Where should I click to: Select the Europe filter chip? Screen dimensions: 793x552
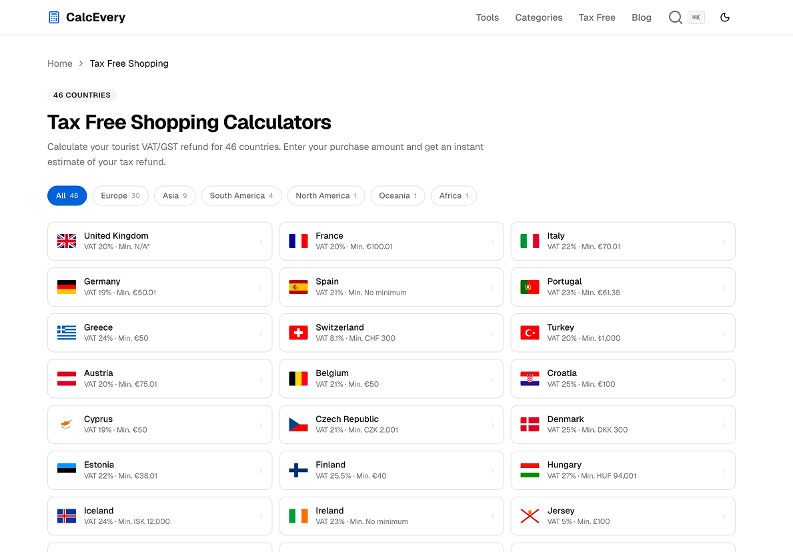tap(120, 195)
